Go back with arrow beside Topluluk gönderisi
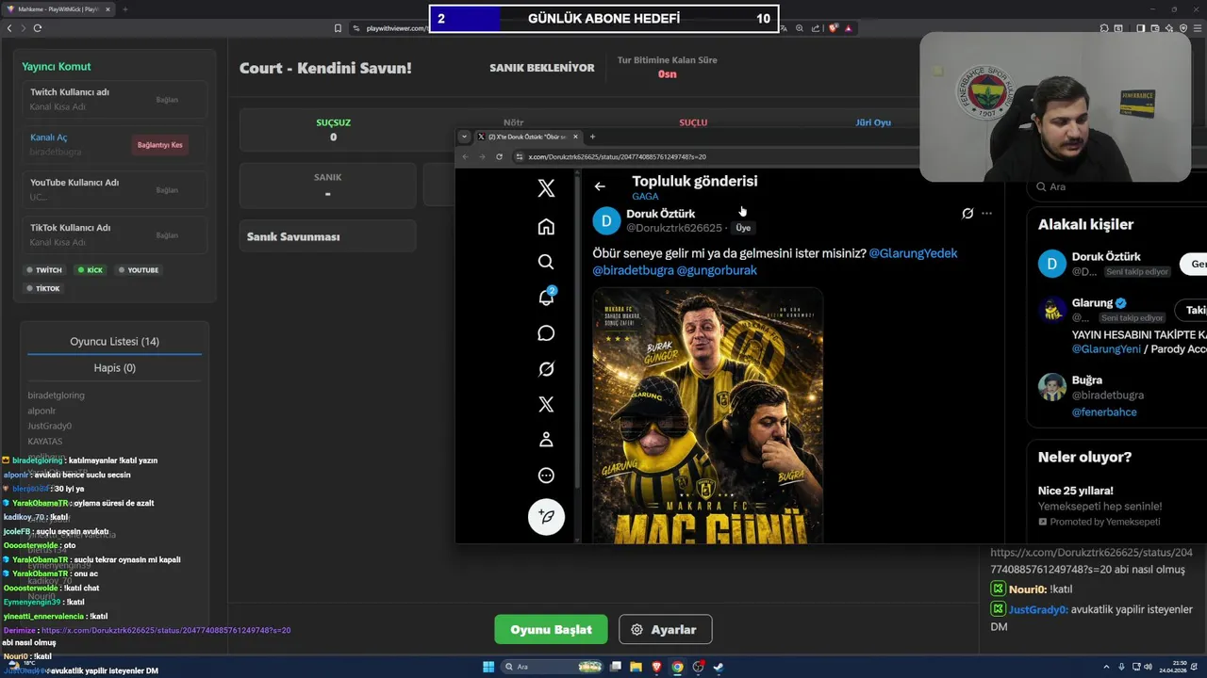 click(600, 186)
